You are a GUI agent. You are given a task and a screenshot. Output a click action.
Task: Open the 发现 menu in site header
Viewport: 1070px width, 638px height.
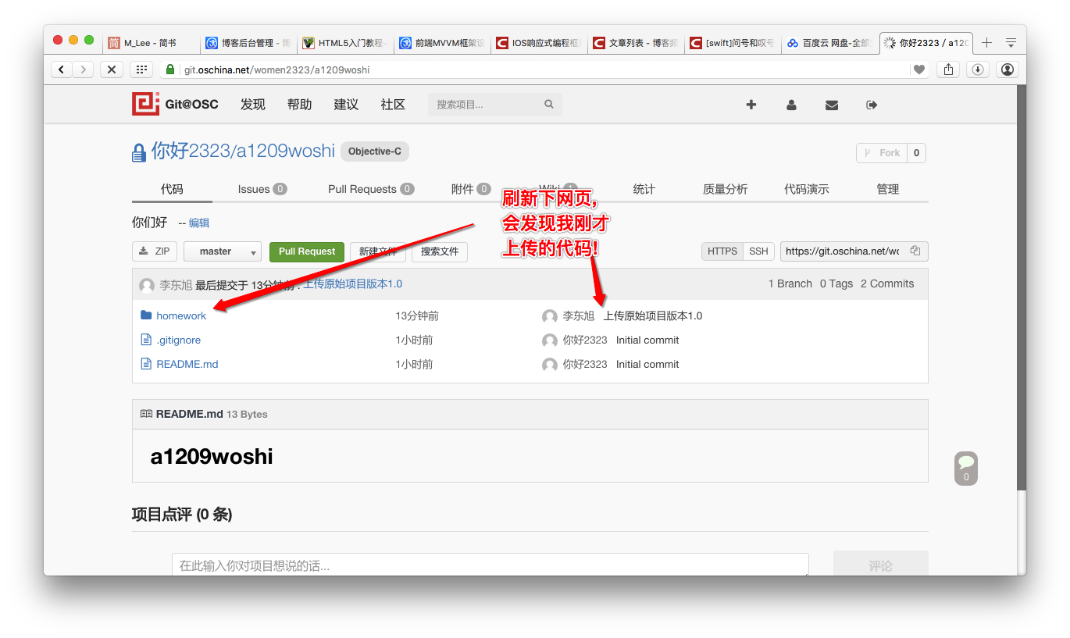253,105
